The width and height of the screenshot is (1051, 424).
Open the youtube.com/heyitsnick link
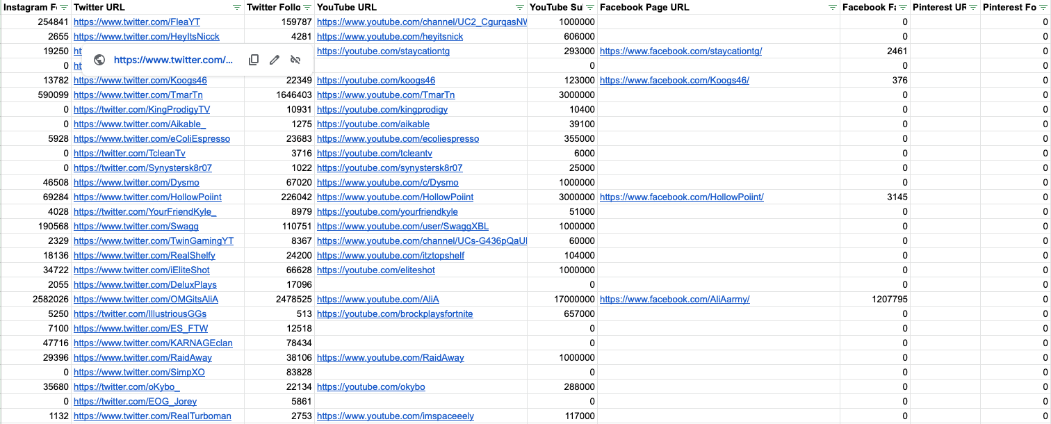coord(390,36)
